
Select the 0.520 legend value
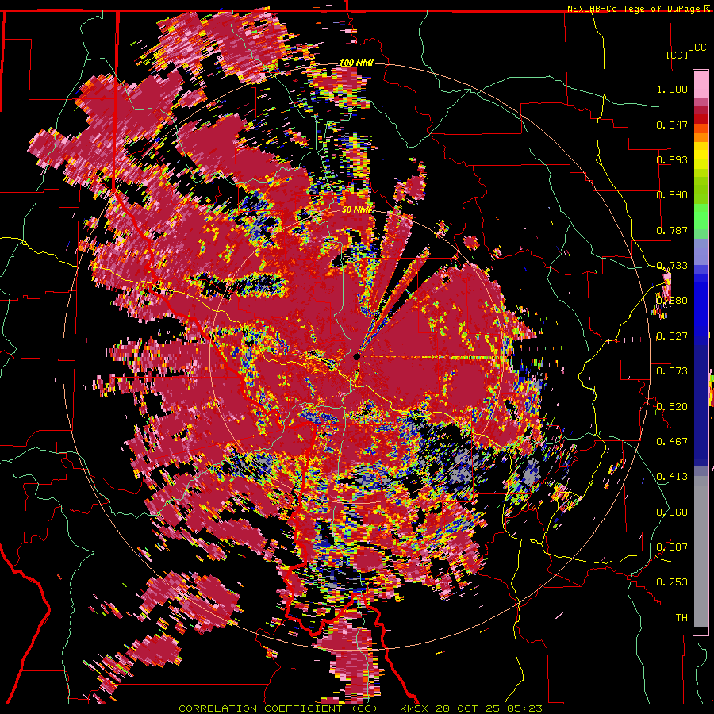click(672, 407)
